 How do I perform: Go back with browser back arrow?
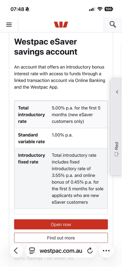[16, 251]
